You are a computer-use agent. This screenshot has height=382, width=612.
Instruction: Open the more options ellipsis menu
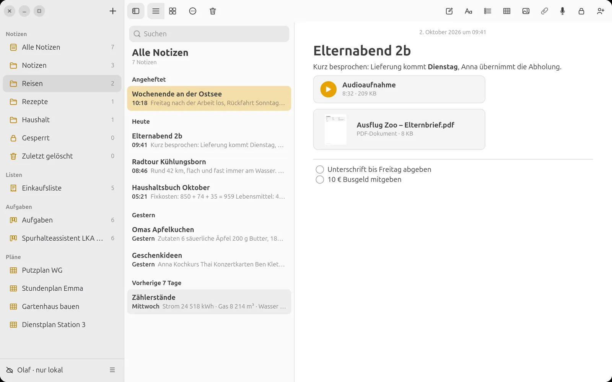click(193, 11)
